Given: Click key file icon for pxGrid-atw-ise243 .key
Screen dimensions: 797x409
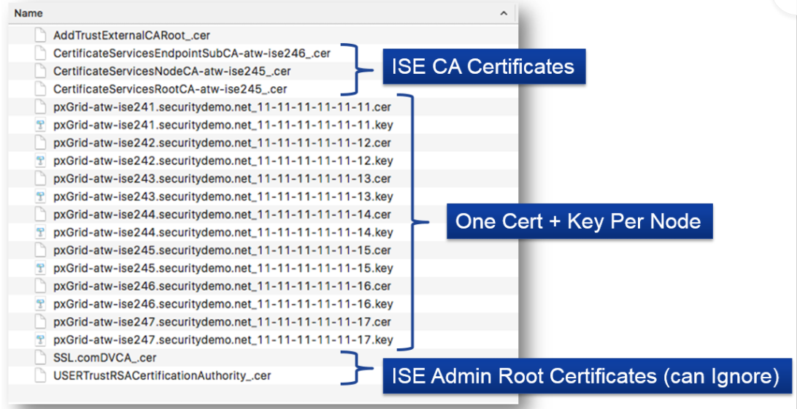Looking at the screenshot, I should coord(40,197).
